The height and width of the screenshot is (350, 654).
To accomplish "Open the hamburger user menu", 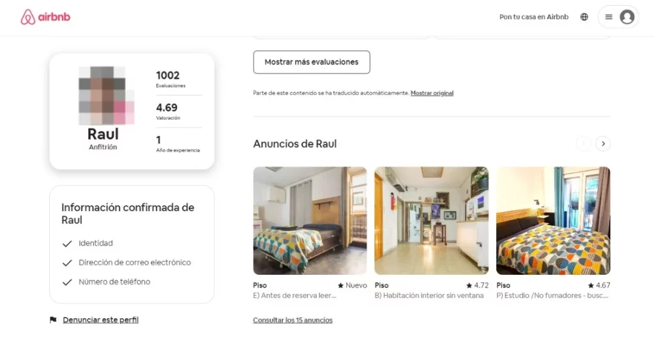I will [x=609, y=17].
